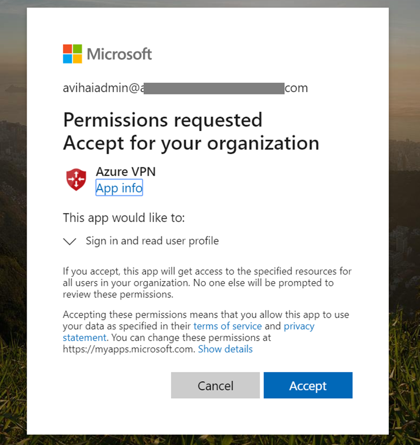
Task: Click the Show details link
Action: pos(225,349)
